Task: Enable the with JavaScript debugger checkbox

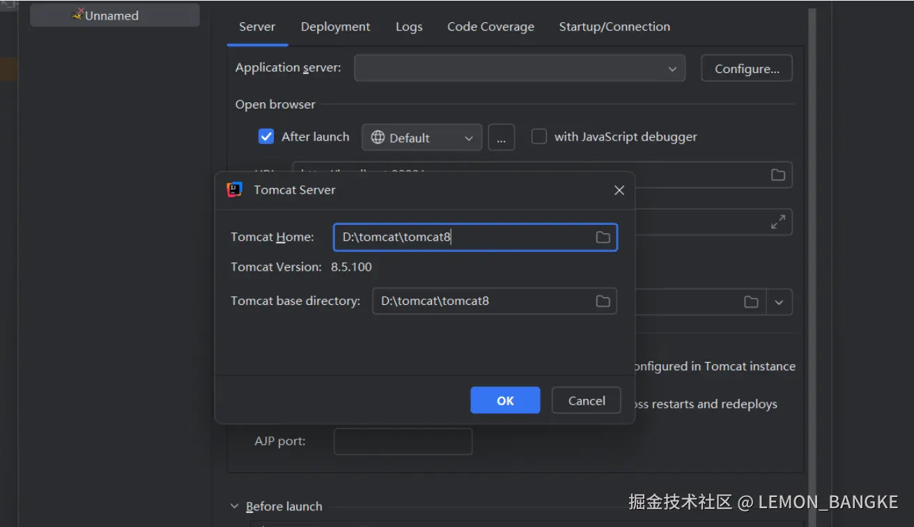Action: point(539,136)
